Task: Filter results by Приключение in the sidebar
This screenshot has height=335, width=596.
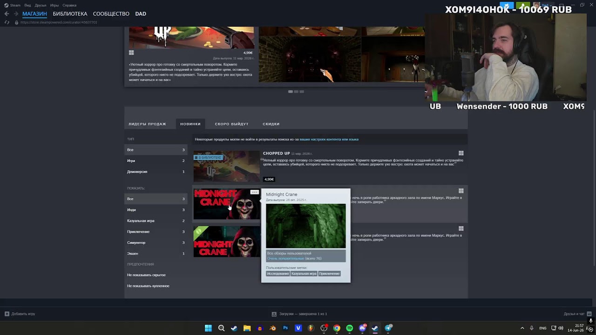Action: 156,232
